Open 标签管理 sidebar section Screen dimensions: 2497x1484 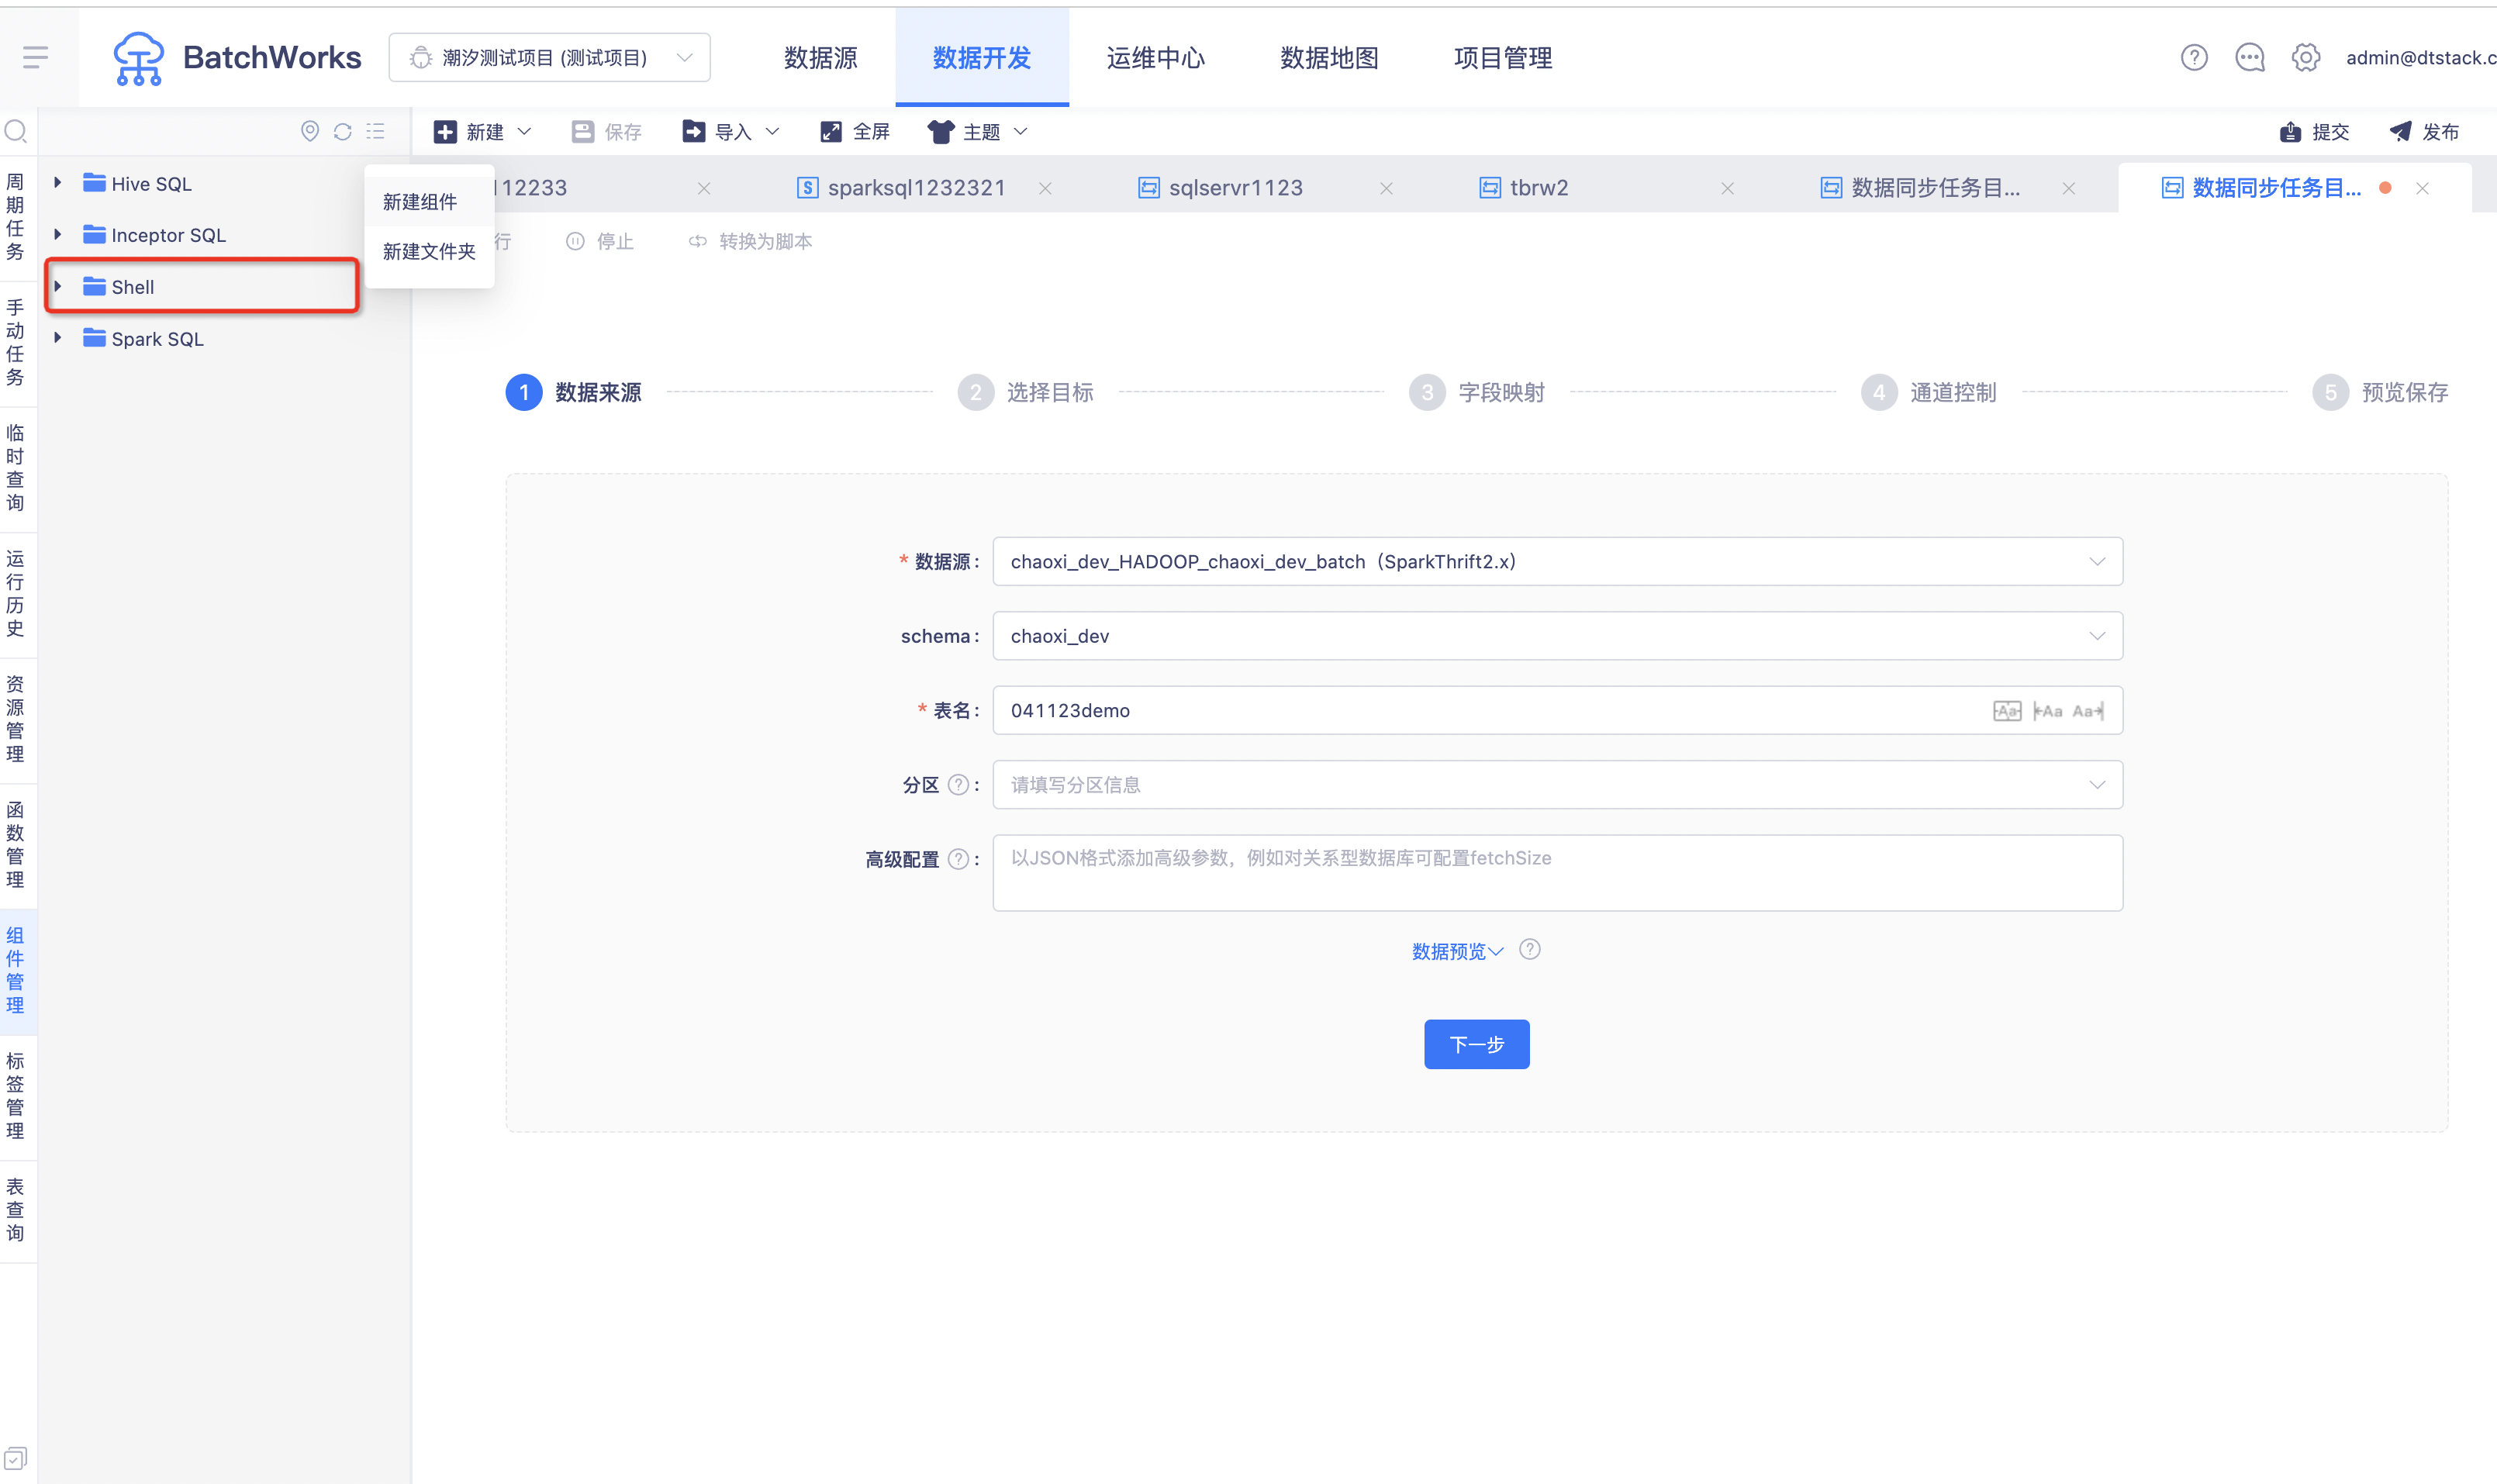click(16, 1097)
